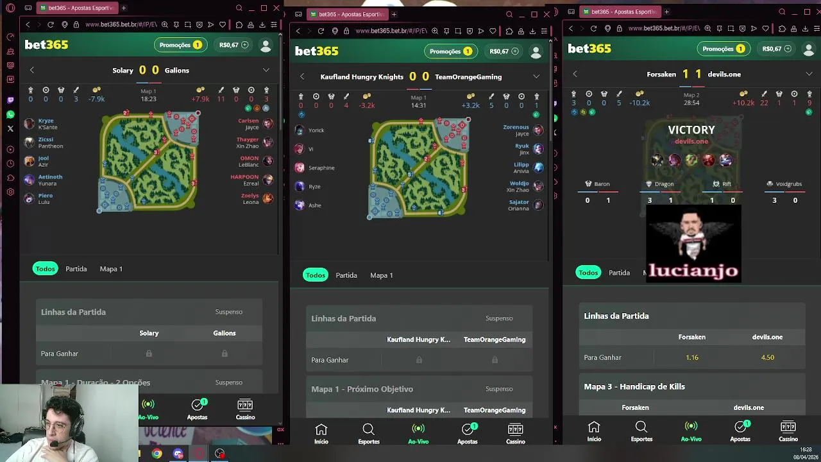Open Início in right window bottom bar
Image resolution: width=821 pixels, height=462 pixels.
pyautogui.click(x=594, y=431)
